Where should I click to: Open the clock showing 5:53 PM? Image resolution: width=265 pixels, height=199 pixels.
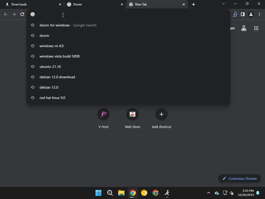(246, 193)
